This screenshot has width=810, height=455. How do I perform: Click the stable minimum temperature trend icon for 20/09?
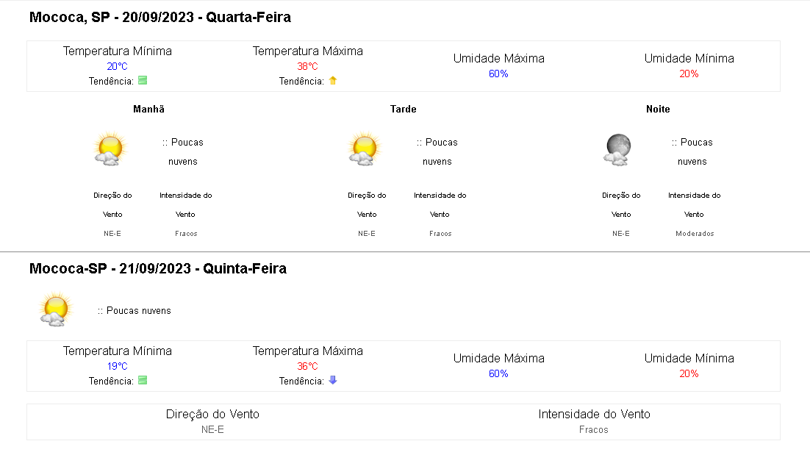coord(143,81)
